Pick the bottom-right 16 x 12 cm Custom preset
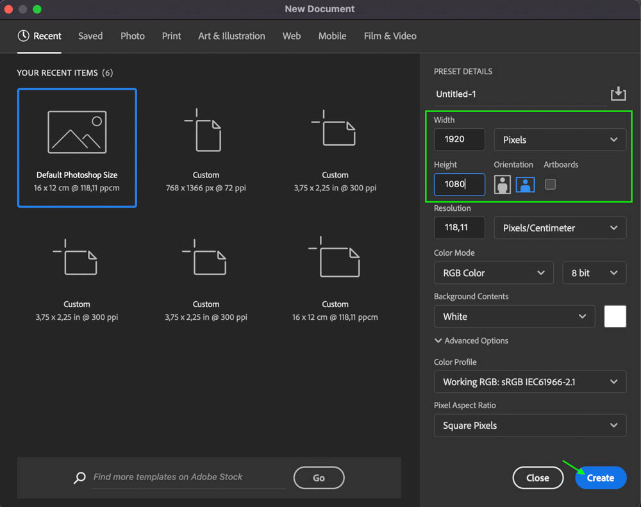This screenshot has height=507, width=641. pyautogui.click(x=335, y=276)
